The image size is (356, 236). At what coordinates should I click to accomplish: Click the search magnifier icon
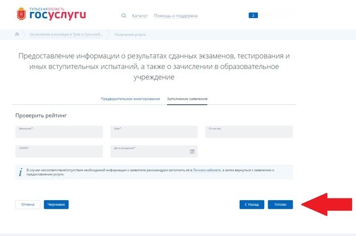(x=123, y=15)
